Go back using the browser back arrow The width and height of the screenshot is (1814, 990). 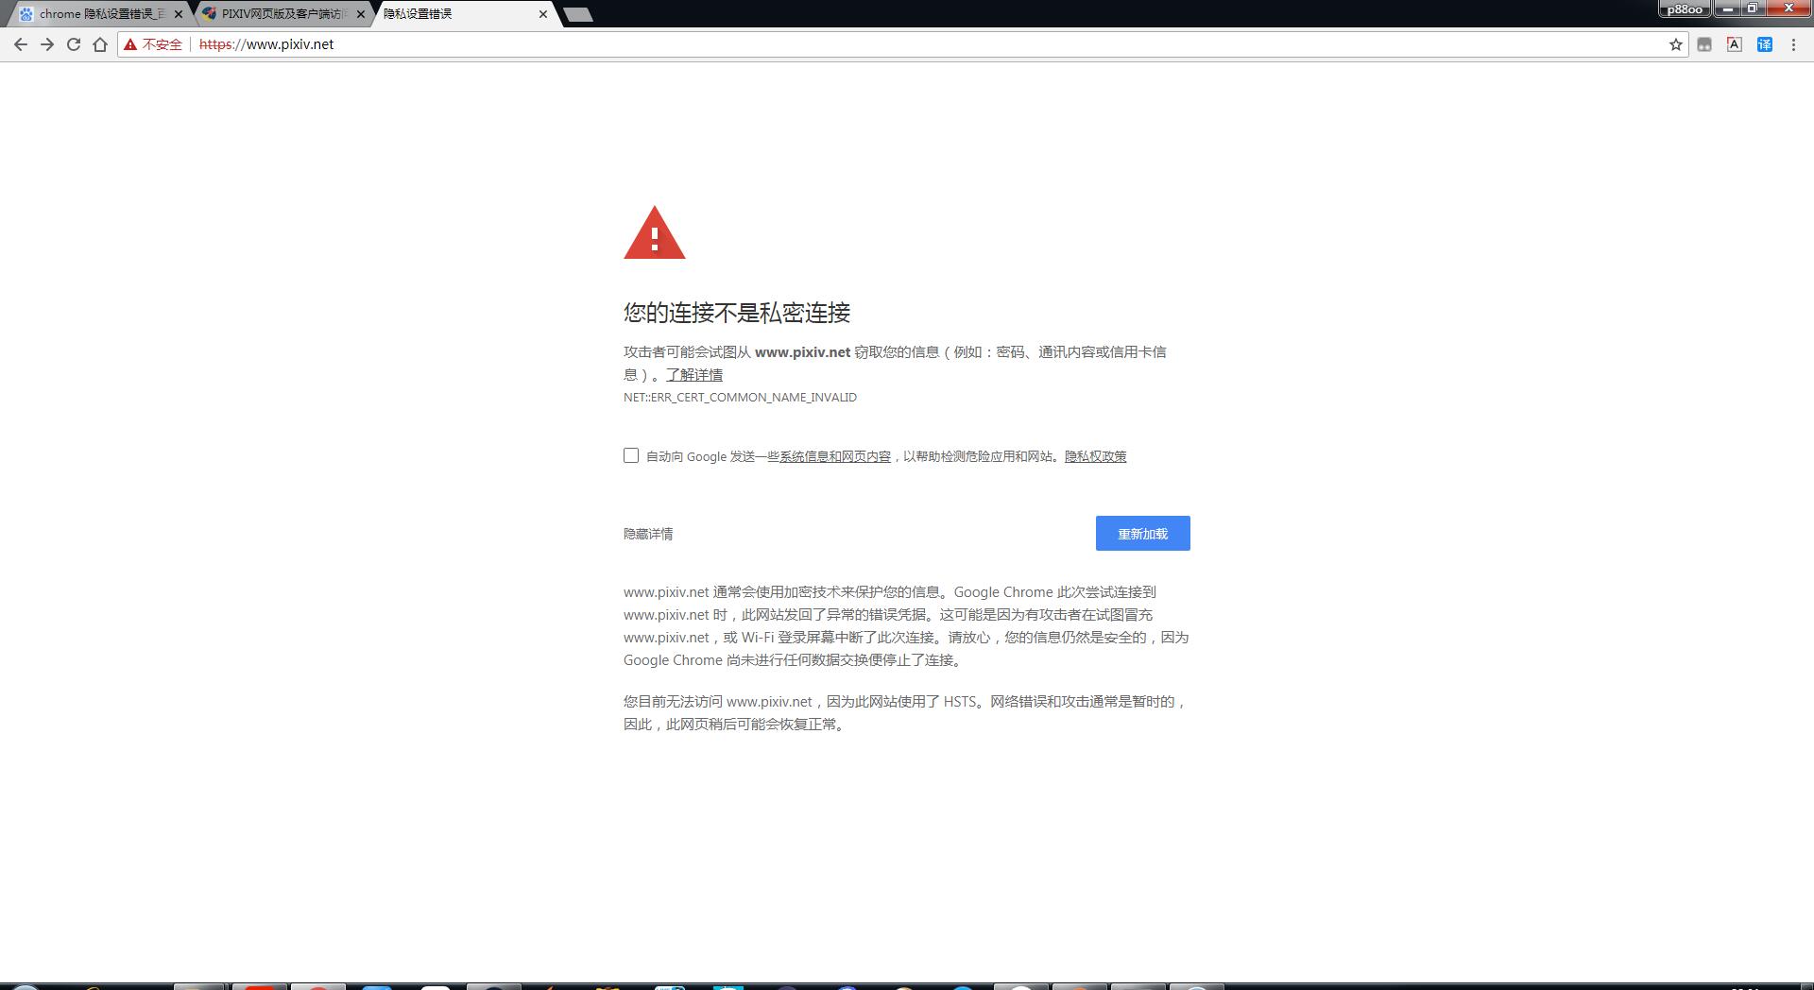click(x=21, y=44)
